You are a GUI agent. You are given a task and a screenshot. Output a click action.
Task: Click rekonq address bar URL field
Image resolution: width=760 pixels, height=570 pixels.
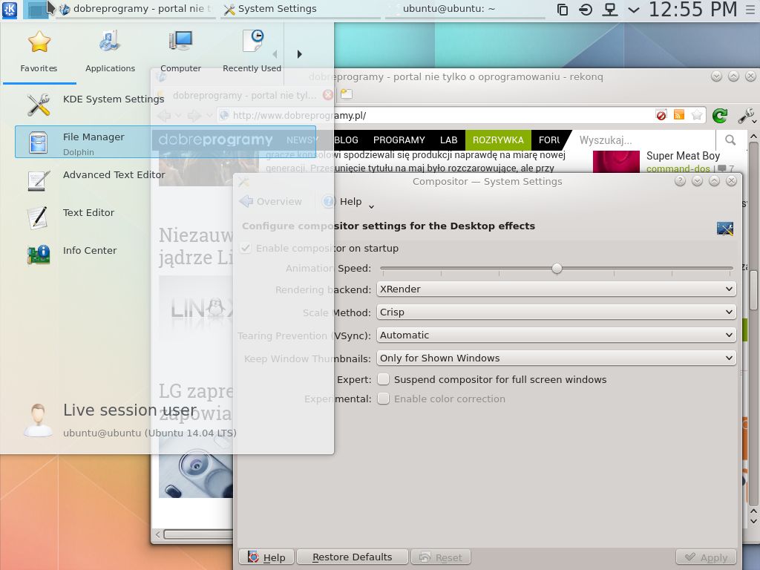pyautogui.click(x=436, y=115)
